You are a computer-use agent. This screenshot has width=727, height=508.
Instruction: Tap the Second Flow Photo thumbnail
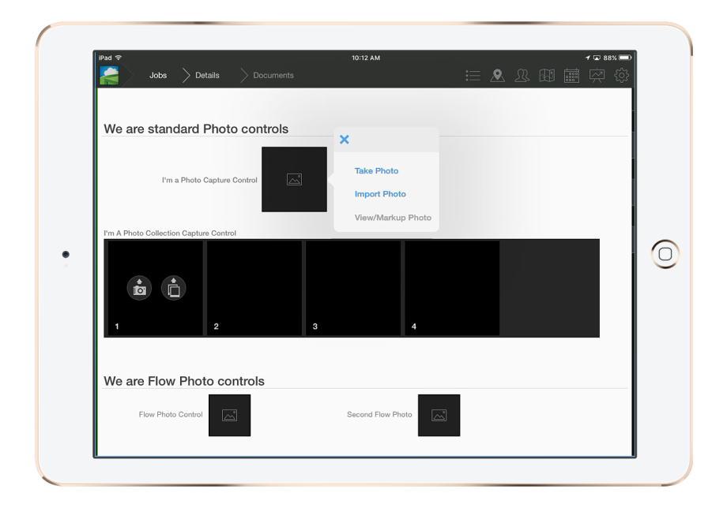coord(439,415)
